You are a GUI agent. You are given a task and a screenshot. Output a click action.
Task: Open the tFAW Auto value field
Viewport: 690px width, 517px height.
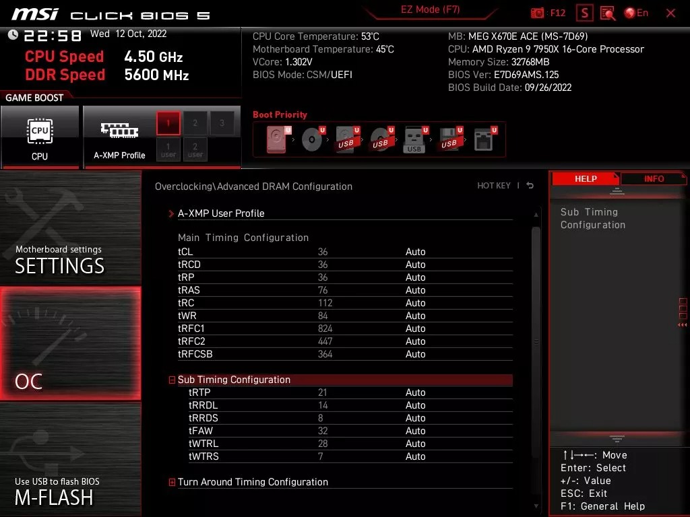pos(415,431)
